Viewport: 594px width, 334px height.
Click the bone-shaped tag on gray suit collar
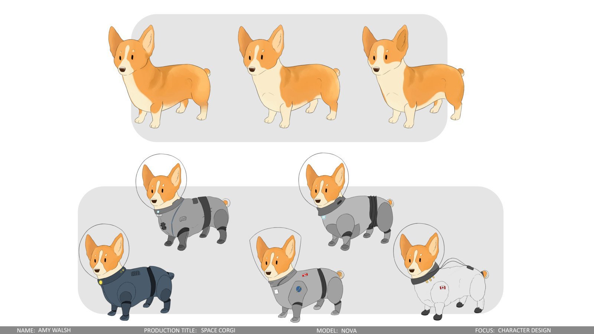(159, 215)
